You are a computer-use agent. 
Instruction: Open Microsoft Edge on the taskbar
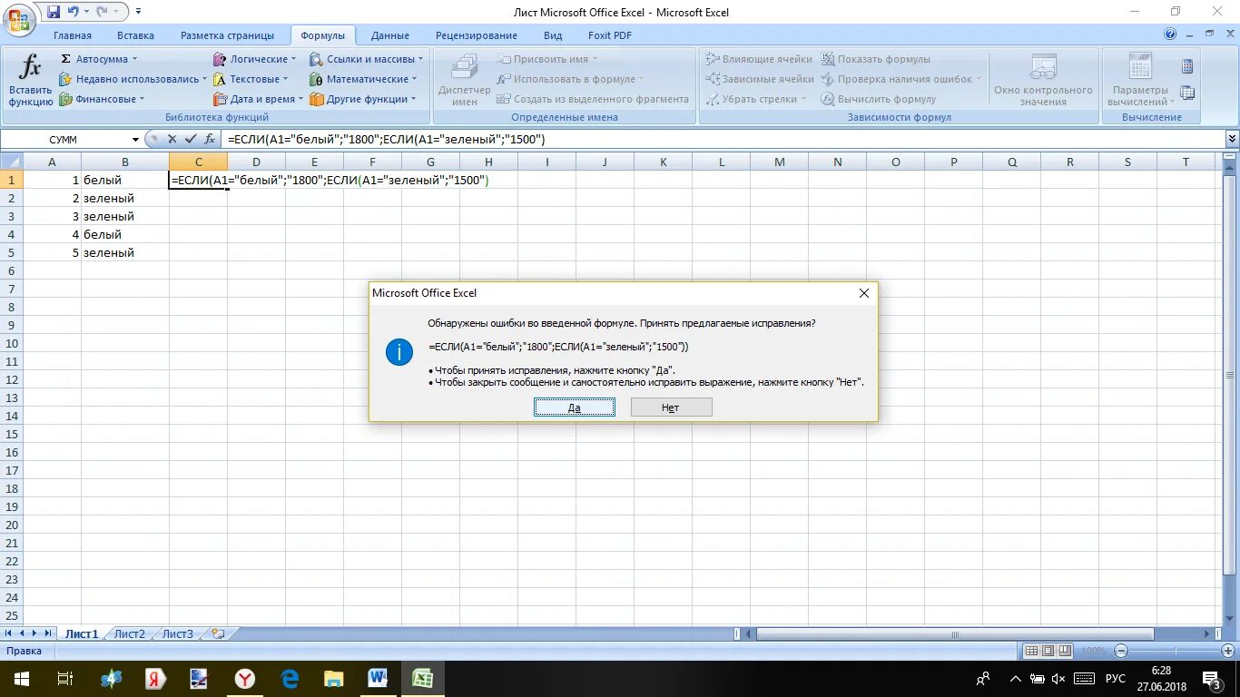[290, 678]
